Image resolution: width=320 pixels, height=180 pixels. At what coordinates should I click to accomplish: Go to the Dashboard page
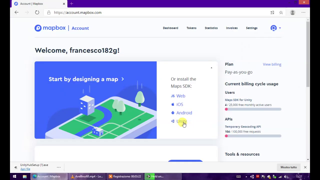point(170,28)
